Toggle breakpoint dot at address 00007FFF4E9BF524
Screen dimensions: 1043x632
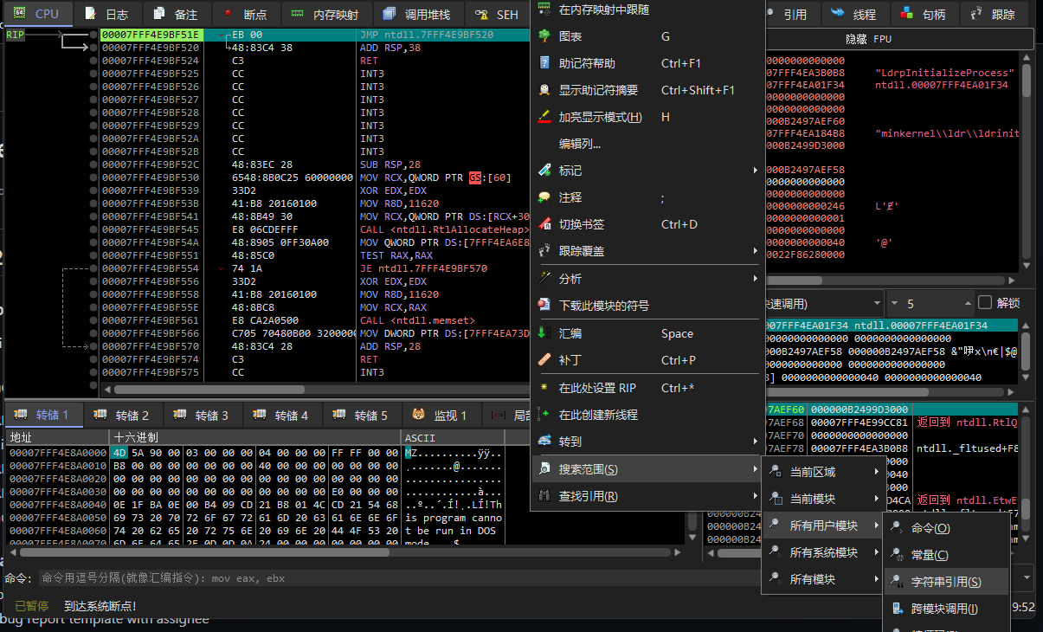tap(93, 61)
